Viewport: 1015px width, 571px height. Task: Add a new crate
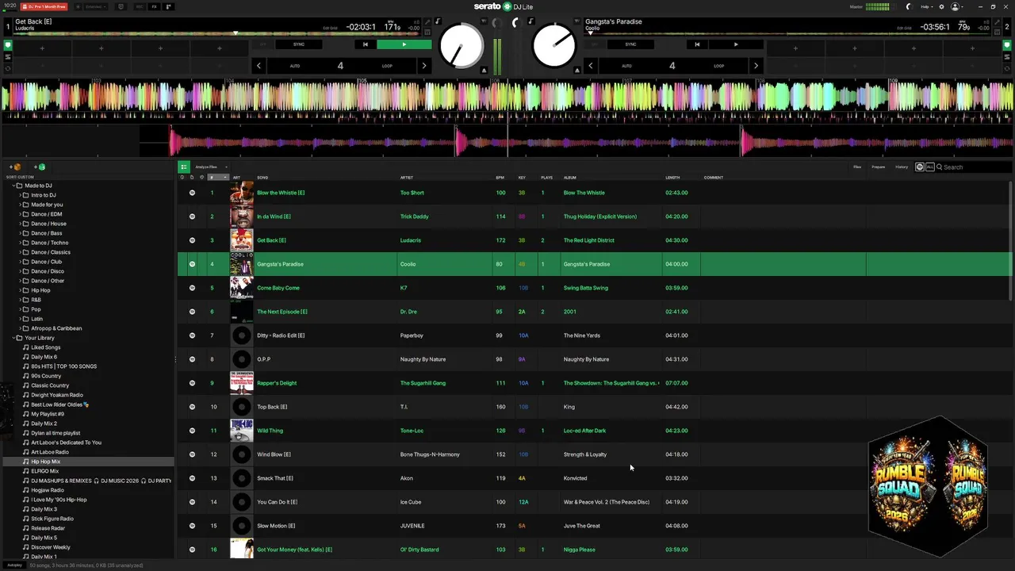[16, 167]
